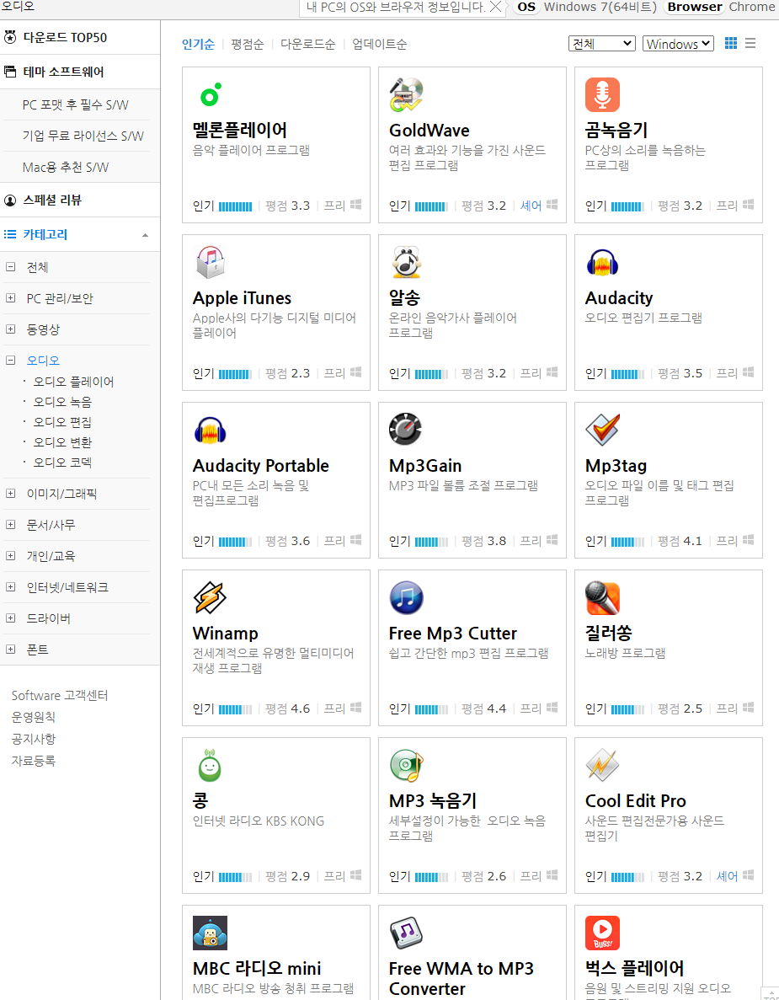This screenshot has height=1000, width=779.
Task: Open the GoldWave app icon
Action: 406,95
